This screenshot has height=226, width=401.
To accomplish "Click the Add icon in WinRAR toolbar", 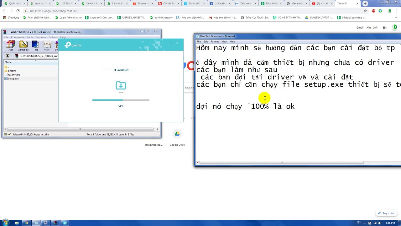I will point(11,46).
